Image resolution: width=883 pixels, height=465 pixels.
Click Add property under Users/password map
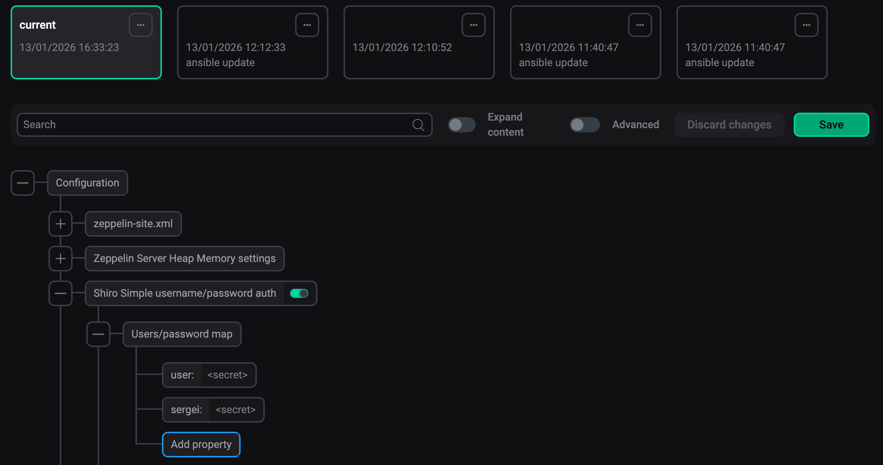tap(201, 444)
